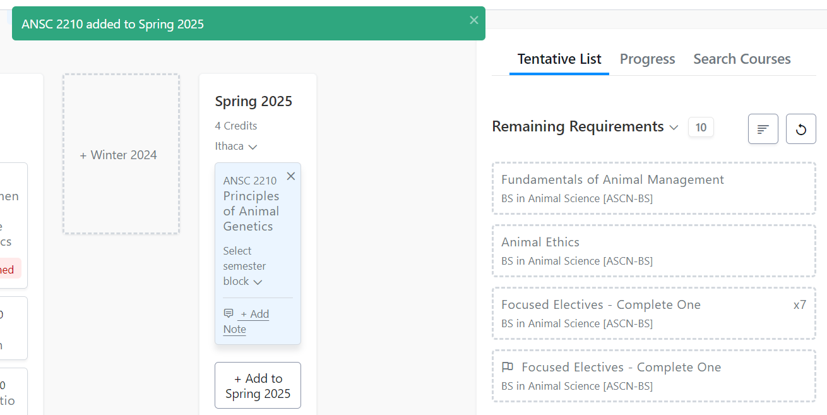Click Add to Spring 2025 button
Viewport: 827px width, 415px height.
tap(258, 385)
